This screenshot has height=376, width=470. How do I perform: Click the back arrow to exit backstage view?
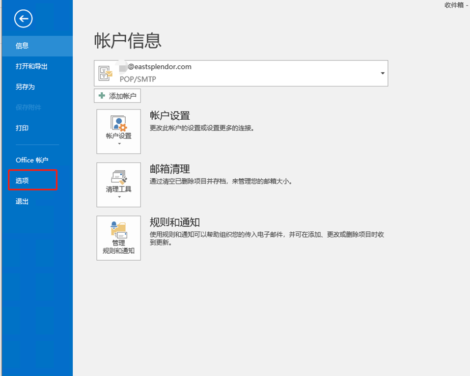point(23,19)
